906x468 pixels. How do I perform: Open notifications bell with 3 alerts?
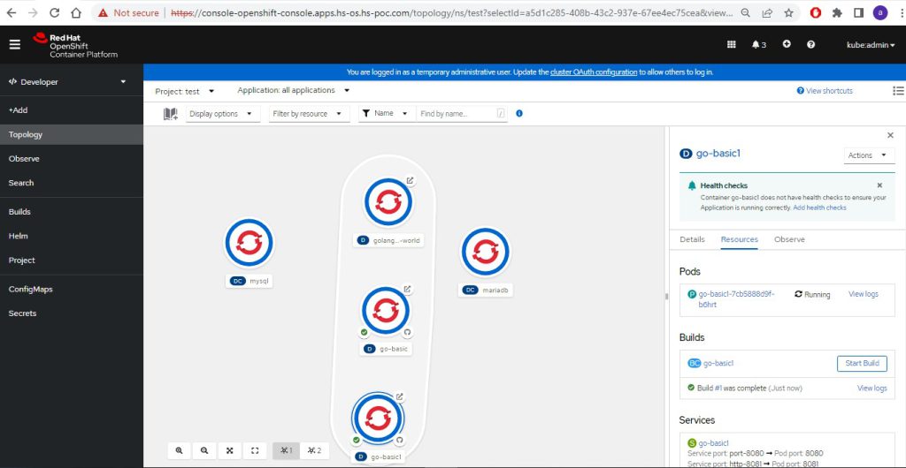[x=758, y=44]
